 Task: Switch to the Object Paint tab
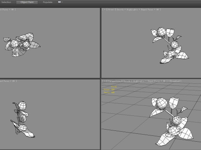tap(27, 2)
